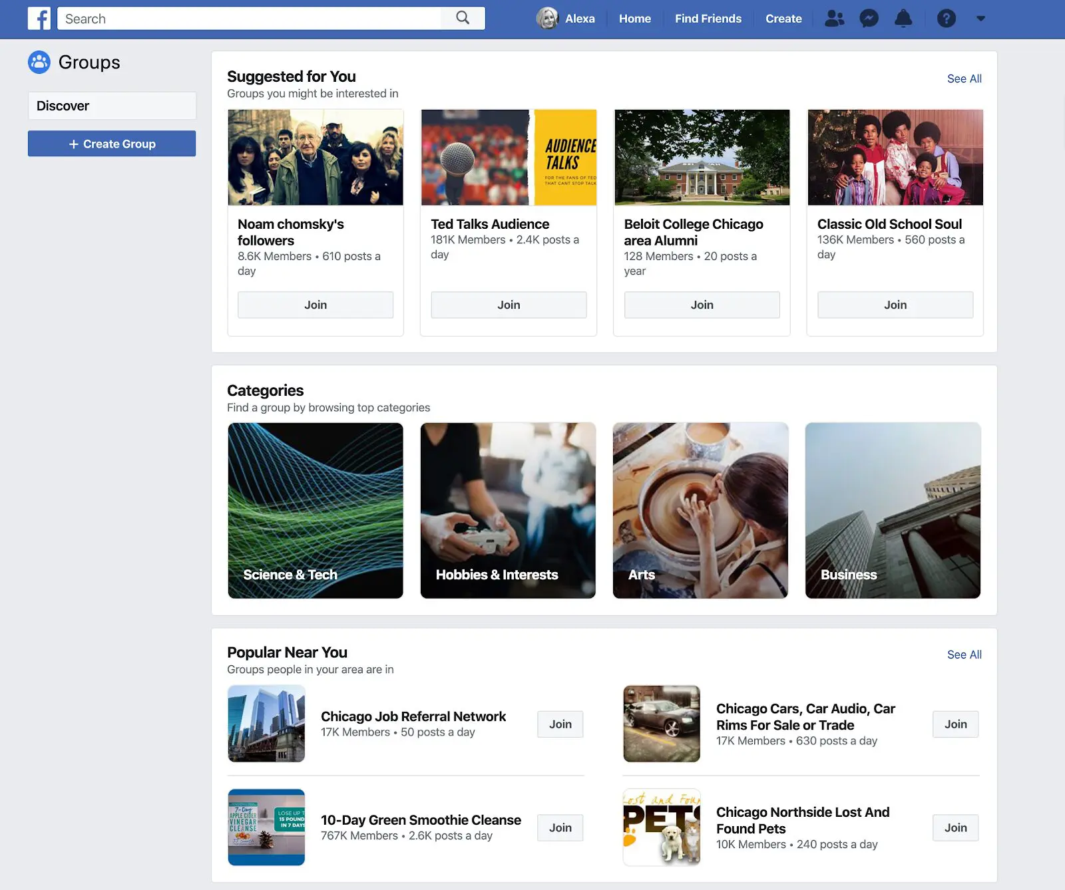Screen dimensions: 1065x890
Task: Click inside the Search field
Action: pos(250,19)
